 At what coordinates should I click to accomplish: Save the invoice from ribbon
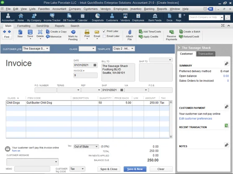(x=30, y=33)
